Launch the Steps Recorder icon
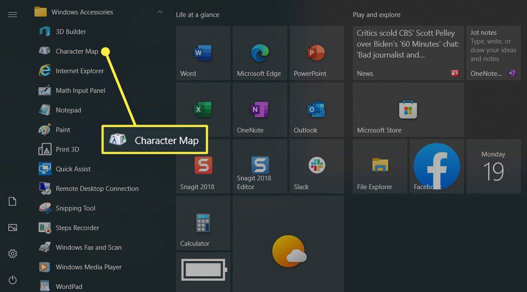The image size is (527, 292). tap(45, 227)
